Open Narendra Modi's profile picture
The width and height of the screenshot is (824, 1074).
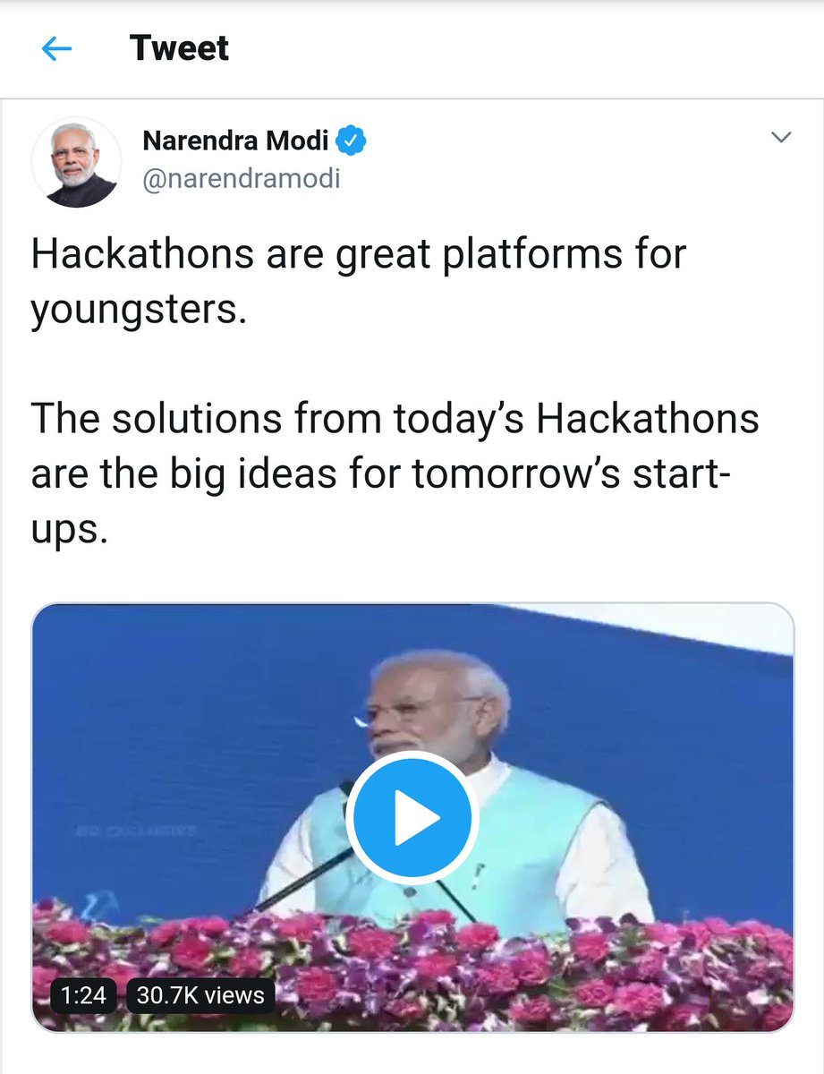[x=76, y=163]
